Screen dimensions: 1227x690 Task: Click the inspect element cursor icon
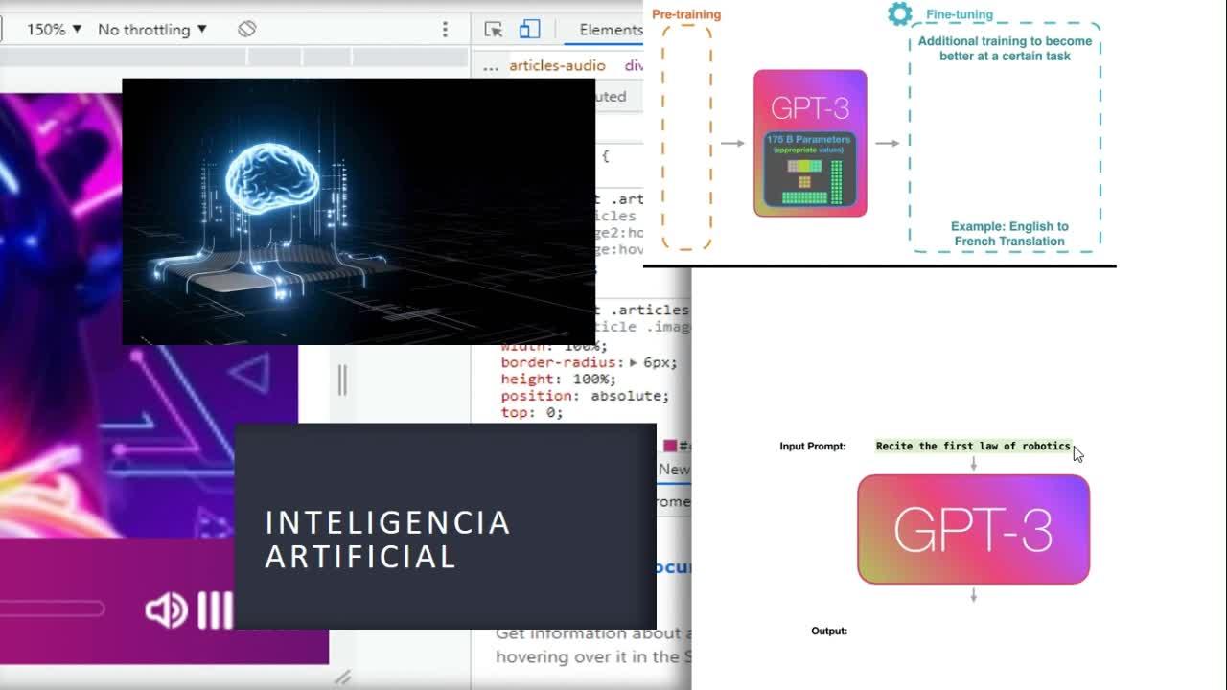coord(494,30)
